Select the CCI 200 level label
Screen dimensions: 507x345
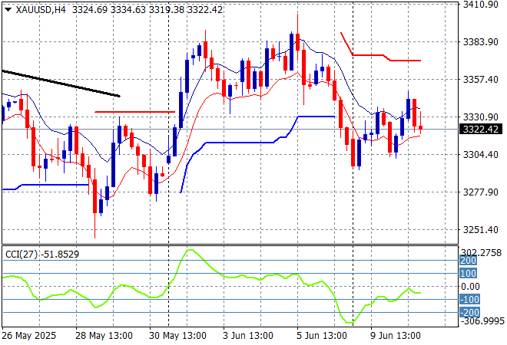468,261
